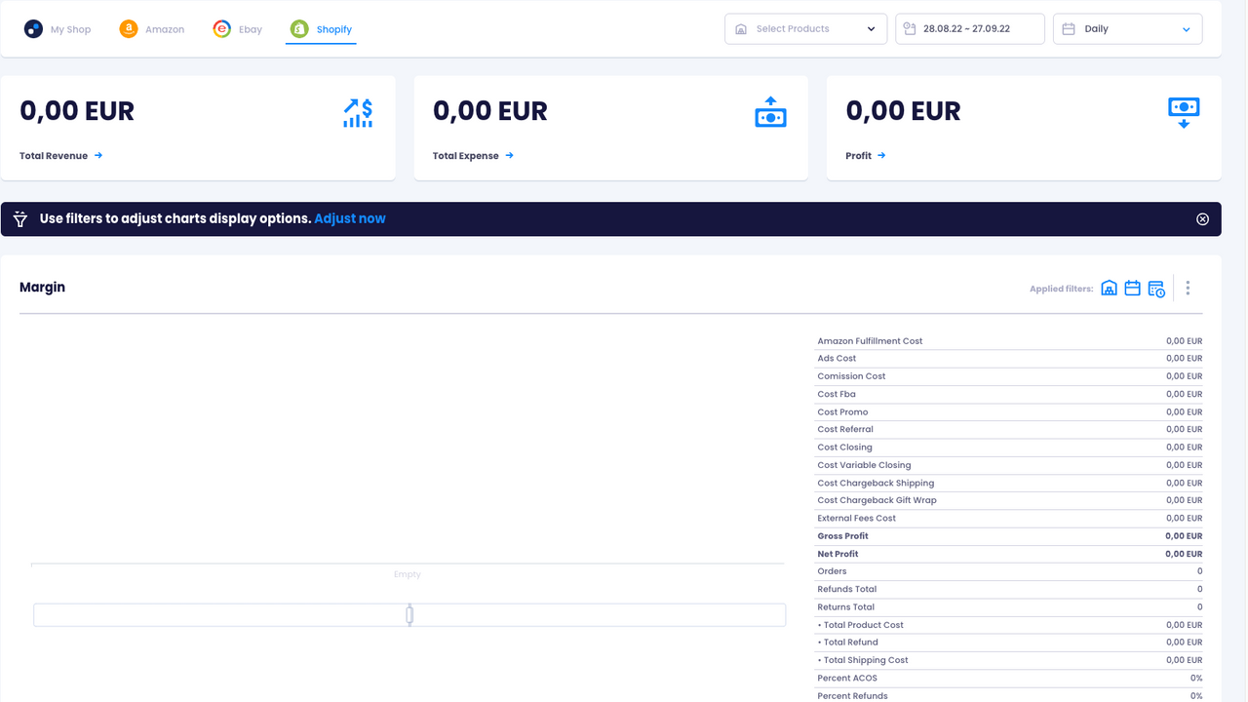Click the Net Profit row label
1248x702 pixels.
click(838, 554)
